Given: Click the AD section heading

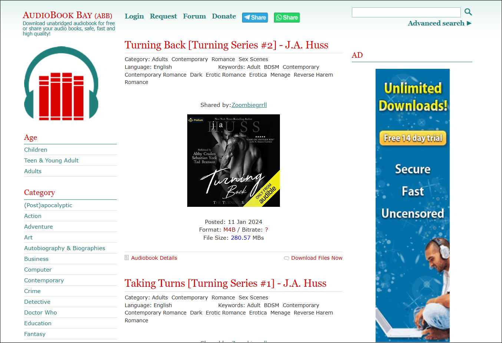Looking at the screenshot, I should pos(357,55).
